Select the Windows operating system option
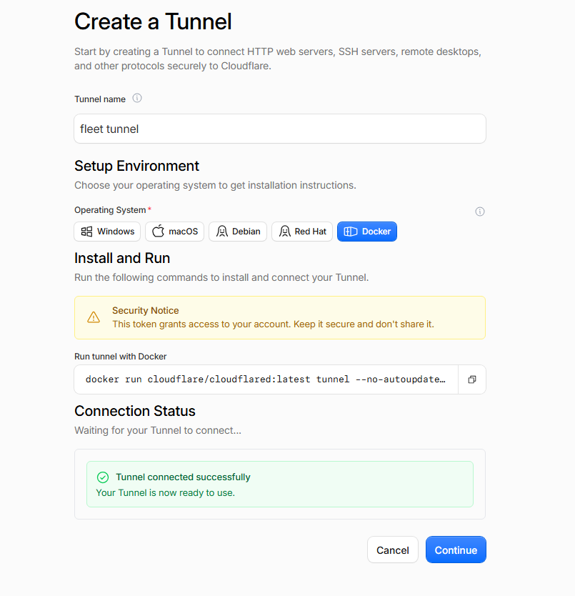This screenshot has height=596, width=575. coord(107,232)
